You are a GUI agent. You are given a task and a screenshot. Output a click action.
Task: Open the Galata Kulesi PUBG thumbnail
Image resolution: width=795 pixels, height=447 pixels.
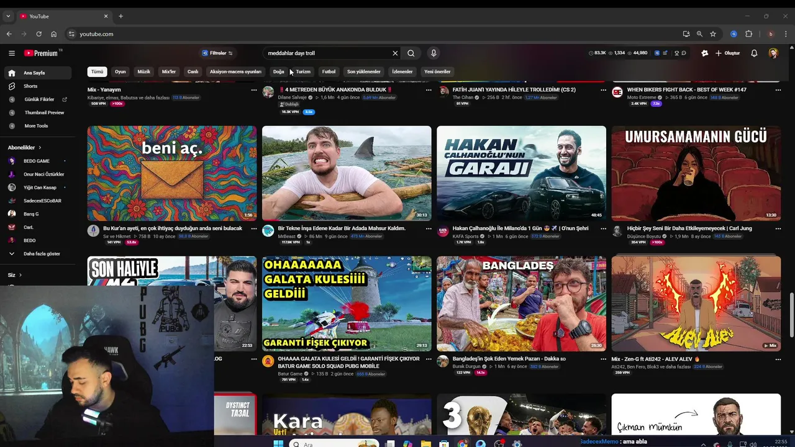click(x=347, y=304)
